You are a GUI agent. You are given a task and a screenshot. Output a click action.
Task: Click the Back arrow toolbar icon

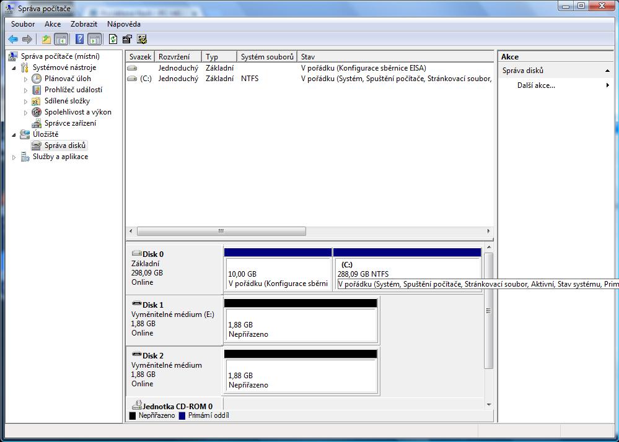tap(12, 39)
